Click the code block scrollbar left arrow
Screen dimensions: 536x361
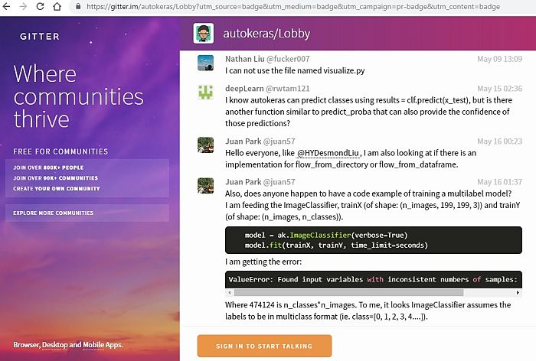(x=230, y=293)
